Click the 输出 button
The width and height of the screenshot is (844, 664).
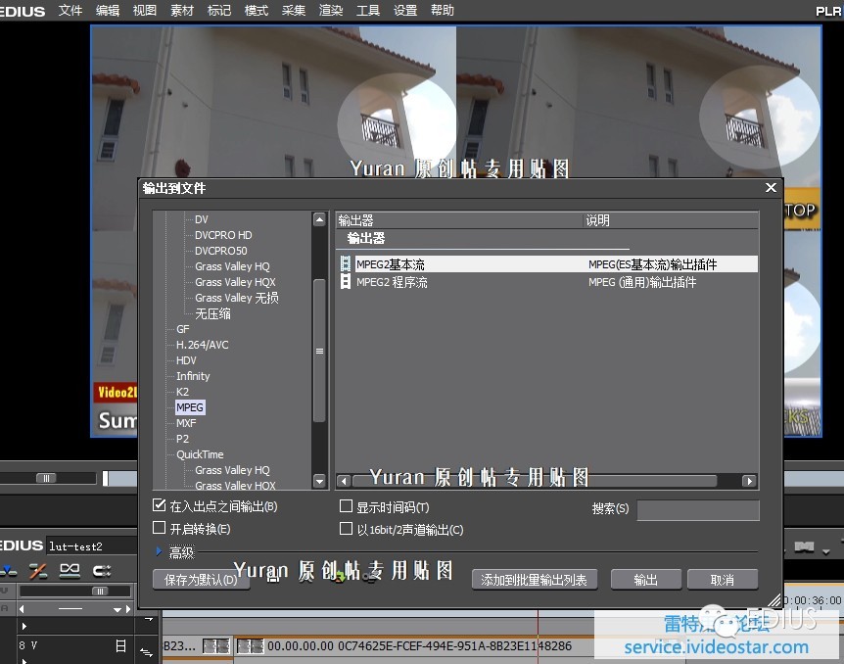(645, 580)
